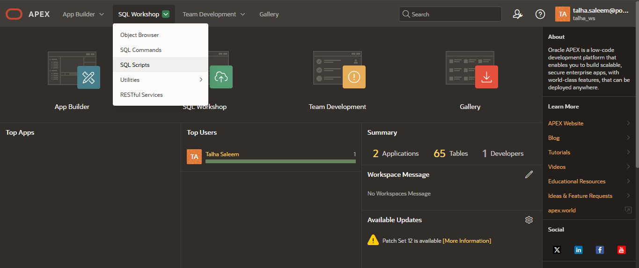The width and height of the screenshot is (639, 268).
Task: Click the search magnifier icon
Action: click(406, 14)
